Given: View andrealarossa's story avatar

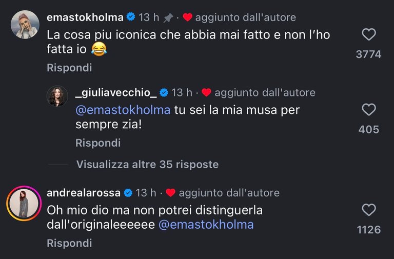Looking at the screenshot, I should click(25, 203).
